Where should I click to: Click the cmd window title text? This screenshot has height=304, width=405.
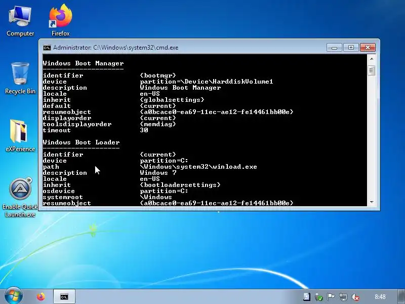pos(116,48)
